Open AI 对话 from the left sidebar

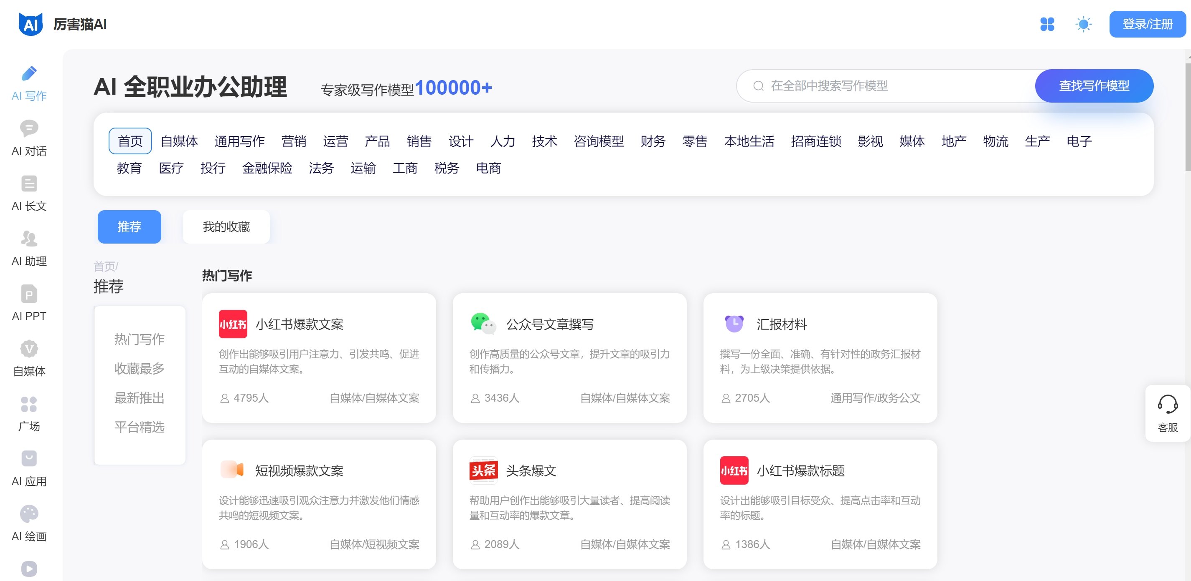(29, 138)
